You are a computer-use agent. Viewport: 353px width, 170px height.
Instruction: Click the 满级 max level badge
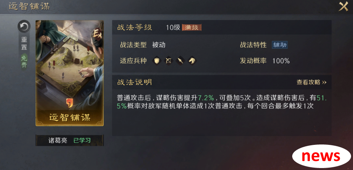click(191, 27)
